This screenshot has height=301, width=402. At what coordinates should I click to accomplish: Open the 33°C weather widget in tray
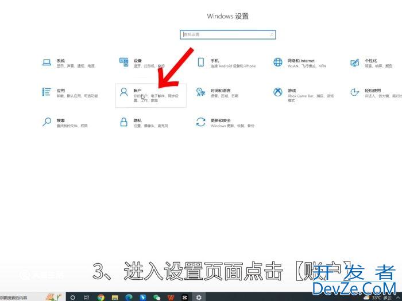(x=377, y=298)
